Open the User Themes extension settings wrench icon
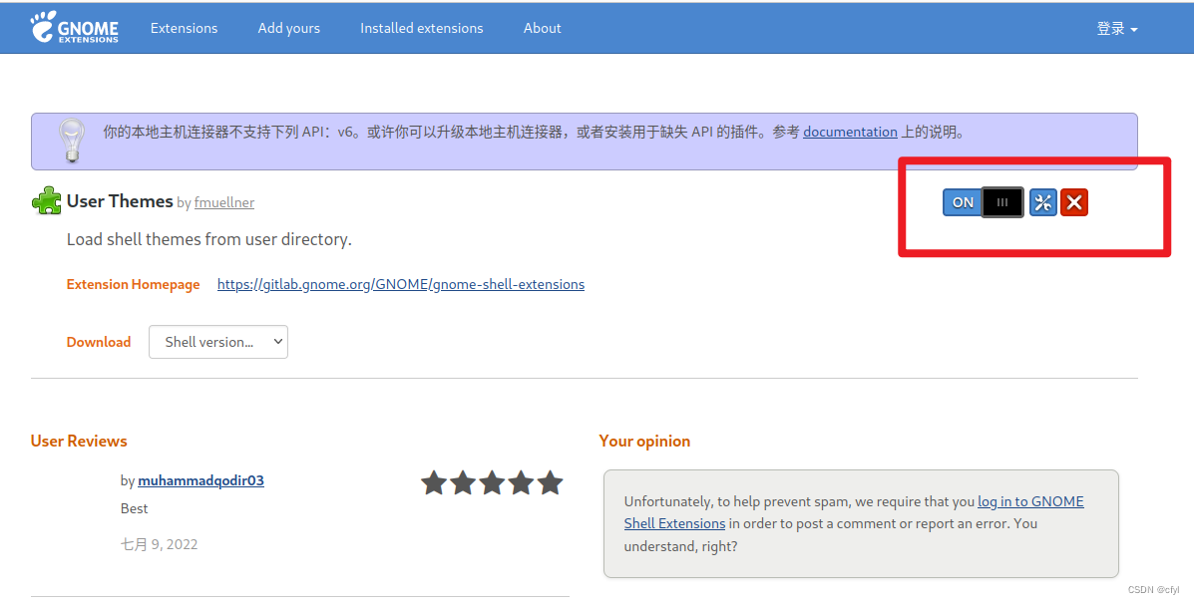The image size is (1194, 604). (x=1043, y=202)
